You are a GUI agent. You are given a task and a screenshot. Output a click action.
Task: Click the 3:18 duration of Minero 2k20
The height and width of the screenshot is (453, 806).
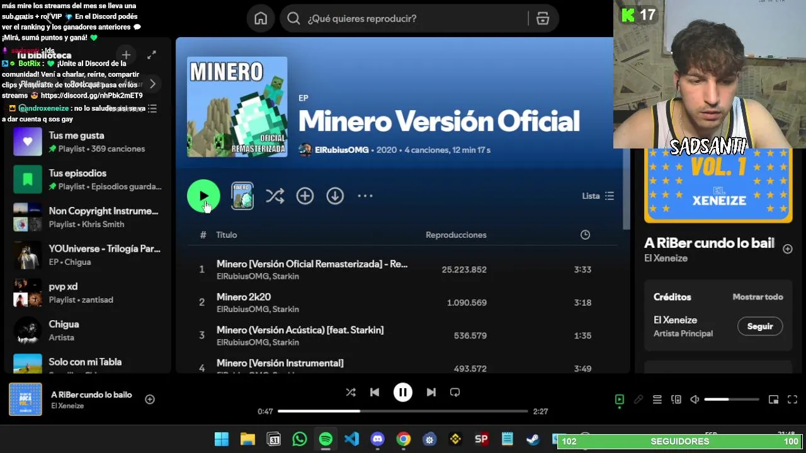582,303
